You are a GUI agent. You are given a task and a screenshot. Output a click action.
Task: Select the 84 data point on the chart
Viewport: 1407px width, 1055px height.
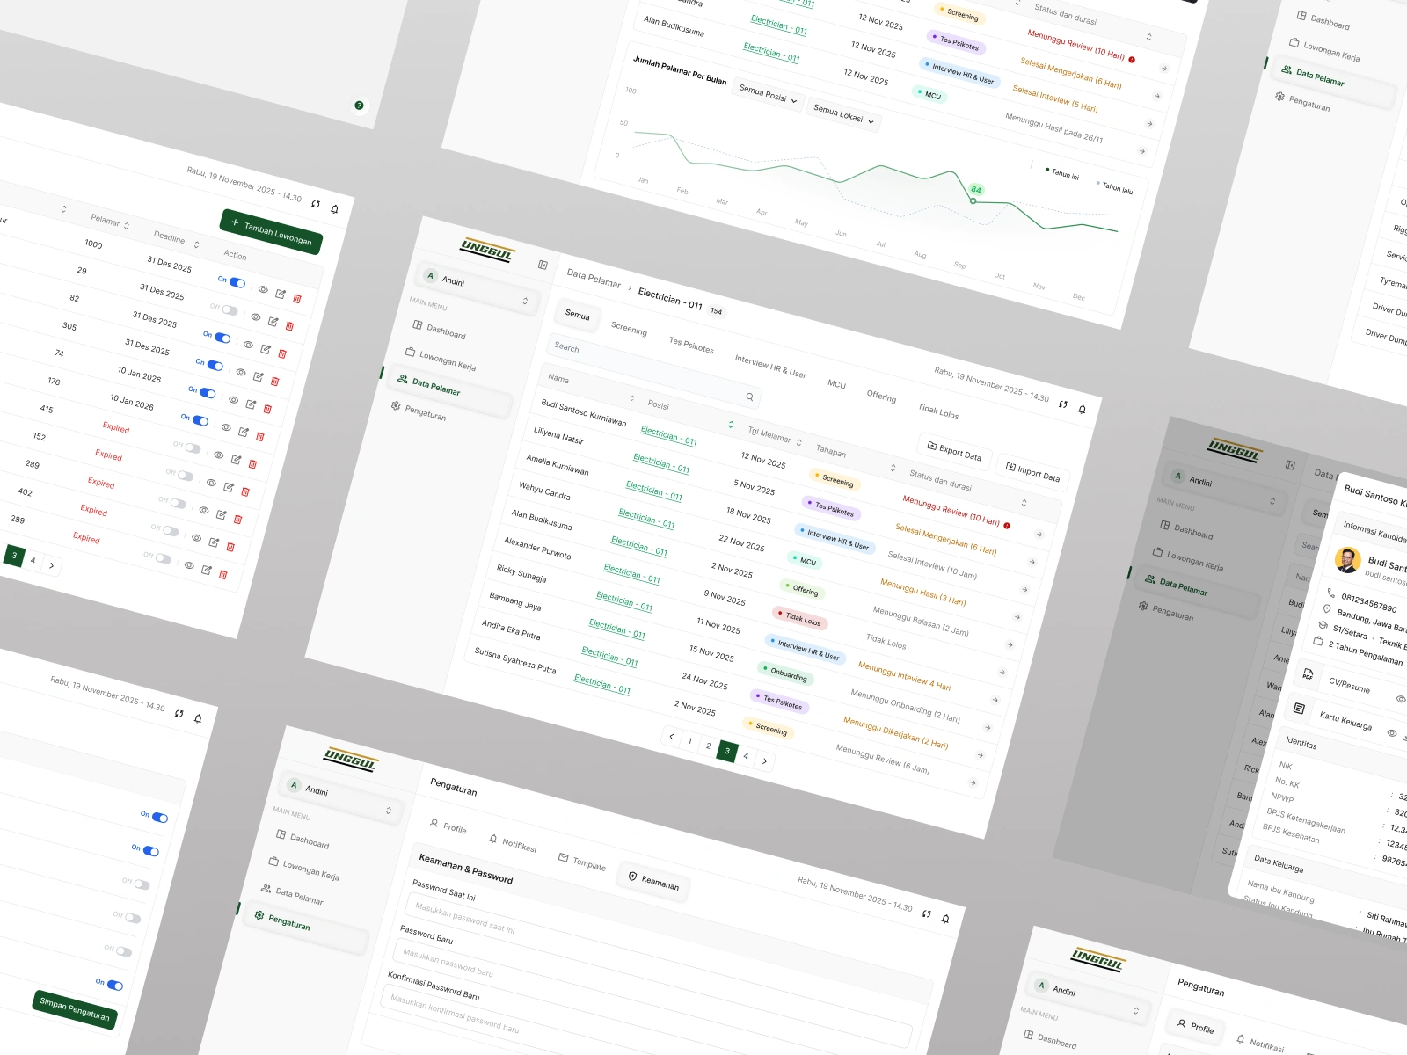pyautogui.click(x=973, y=200)
